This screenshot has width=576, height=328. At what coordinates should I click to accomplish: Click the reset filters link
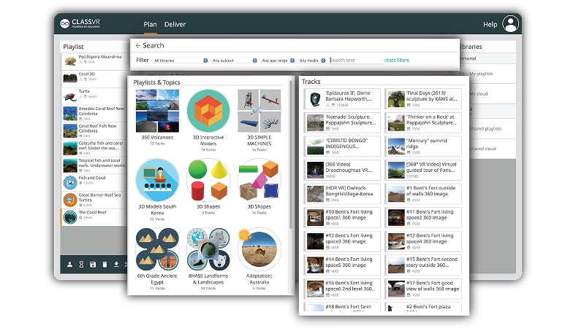click(396, 60)
